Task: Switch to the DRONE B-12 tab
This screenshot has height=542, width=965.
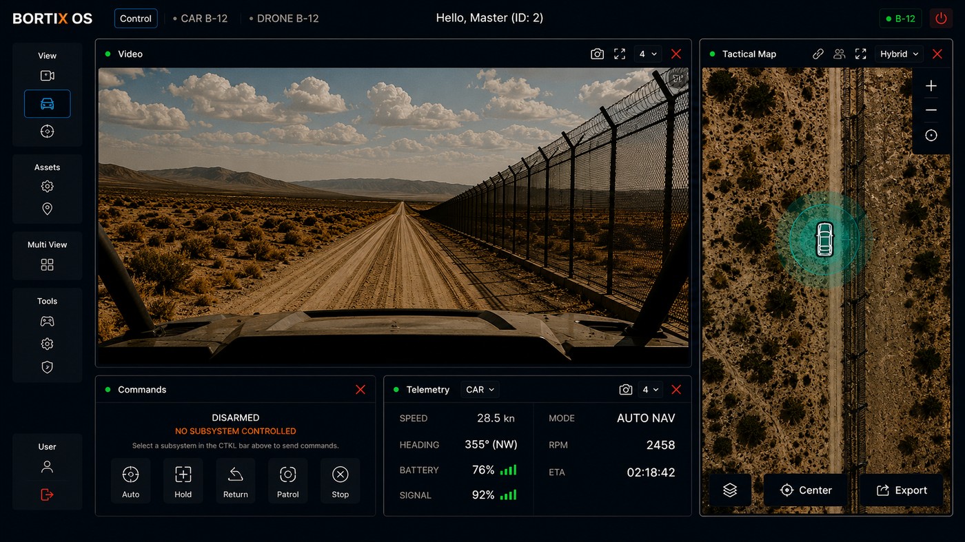Action: coord(284,19)
